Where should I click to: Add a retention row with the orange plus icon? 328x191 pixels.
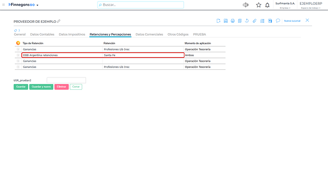click(x=18, y=43)
